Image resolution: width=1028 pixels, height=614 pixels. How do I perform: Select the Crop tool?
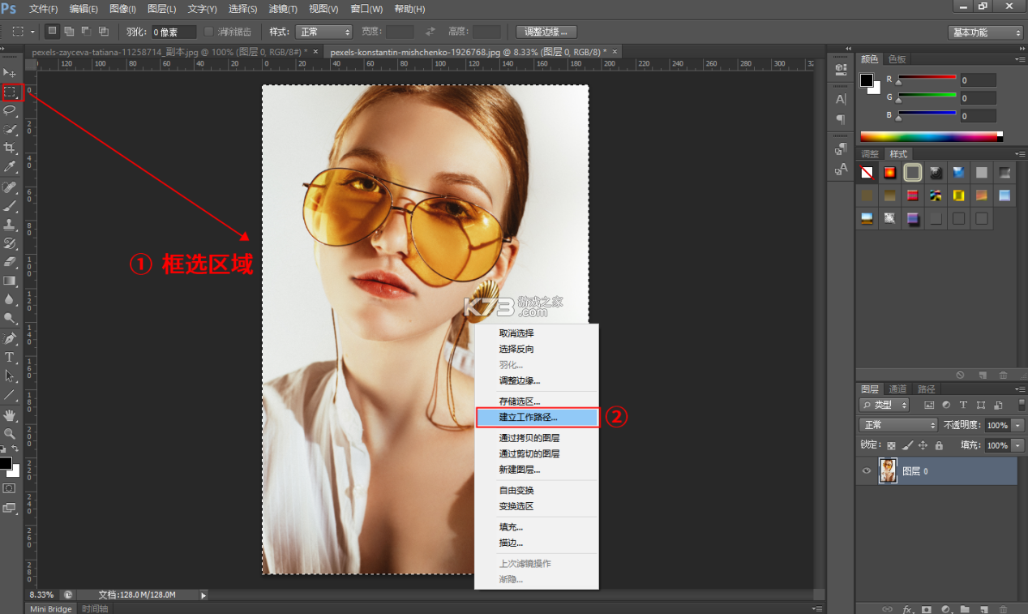point(10,148)
